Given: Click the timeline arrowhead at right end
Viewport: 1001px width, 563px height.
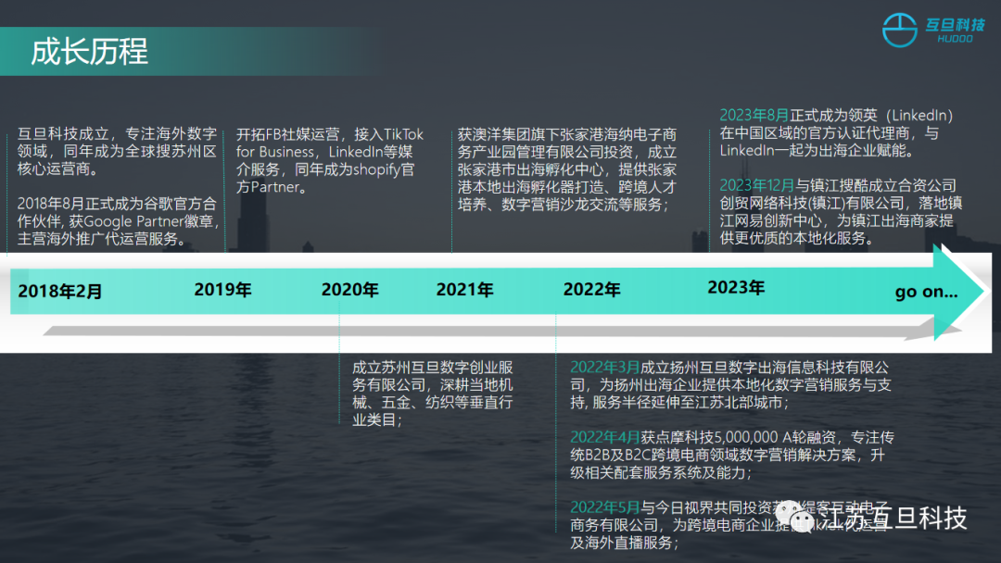Looking at the screenshot, I should 957,292.
